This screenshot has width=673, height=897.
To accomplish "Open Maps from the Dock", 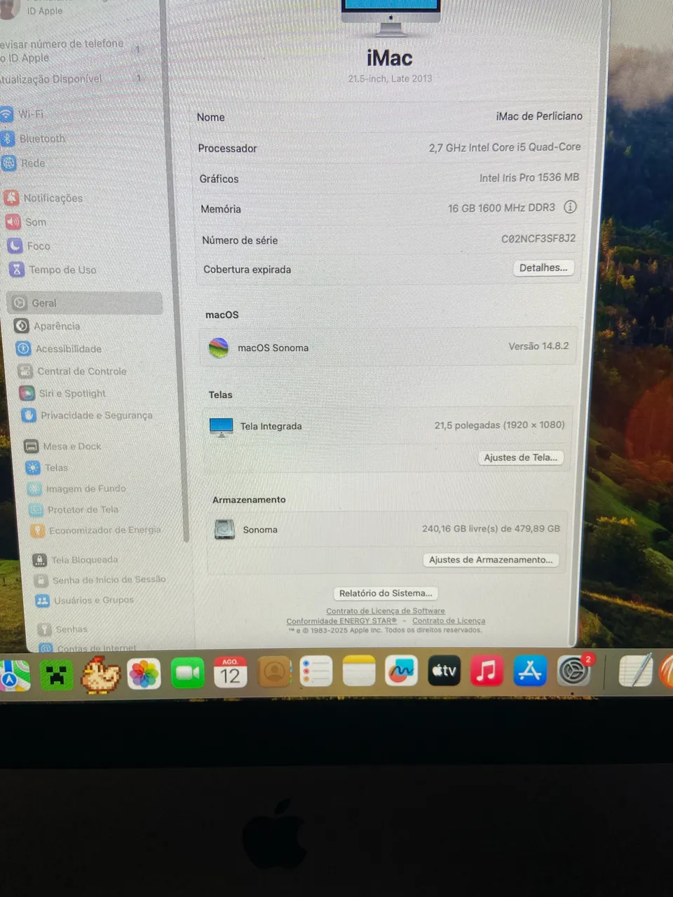I will coord(14,676).
